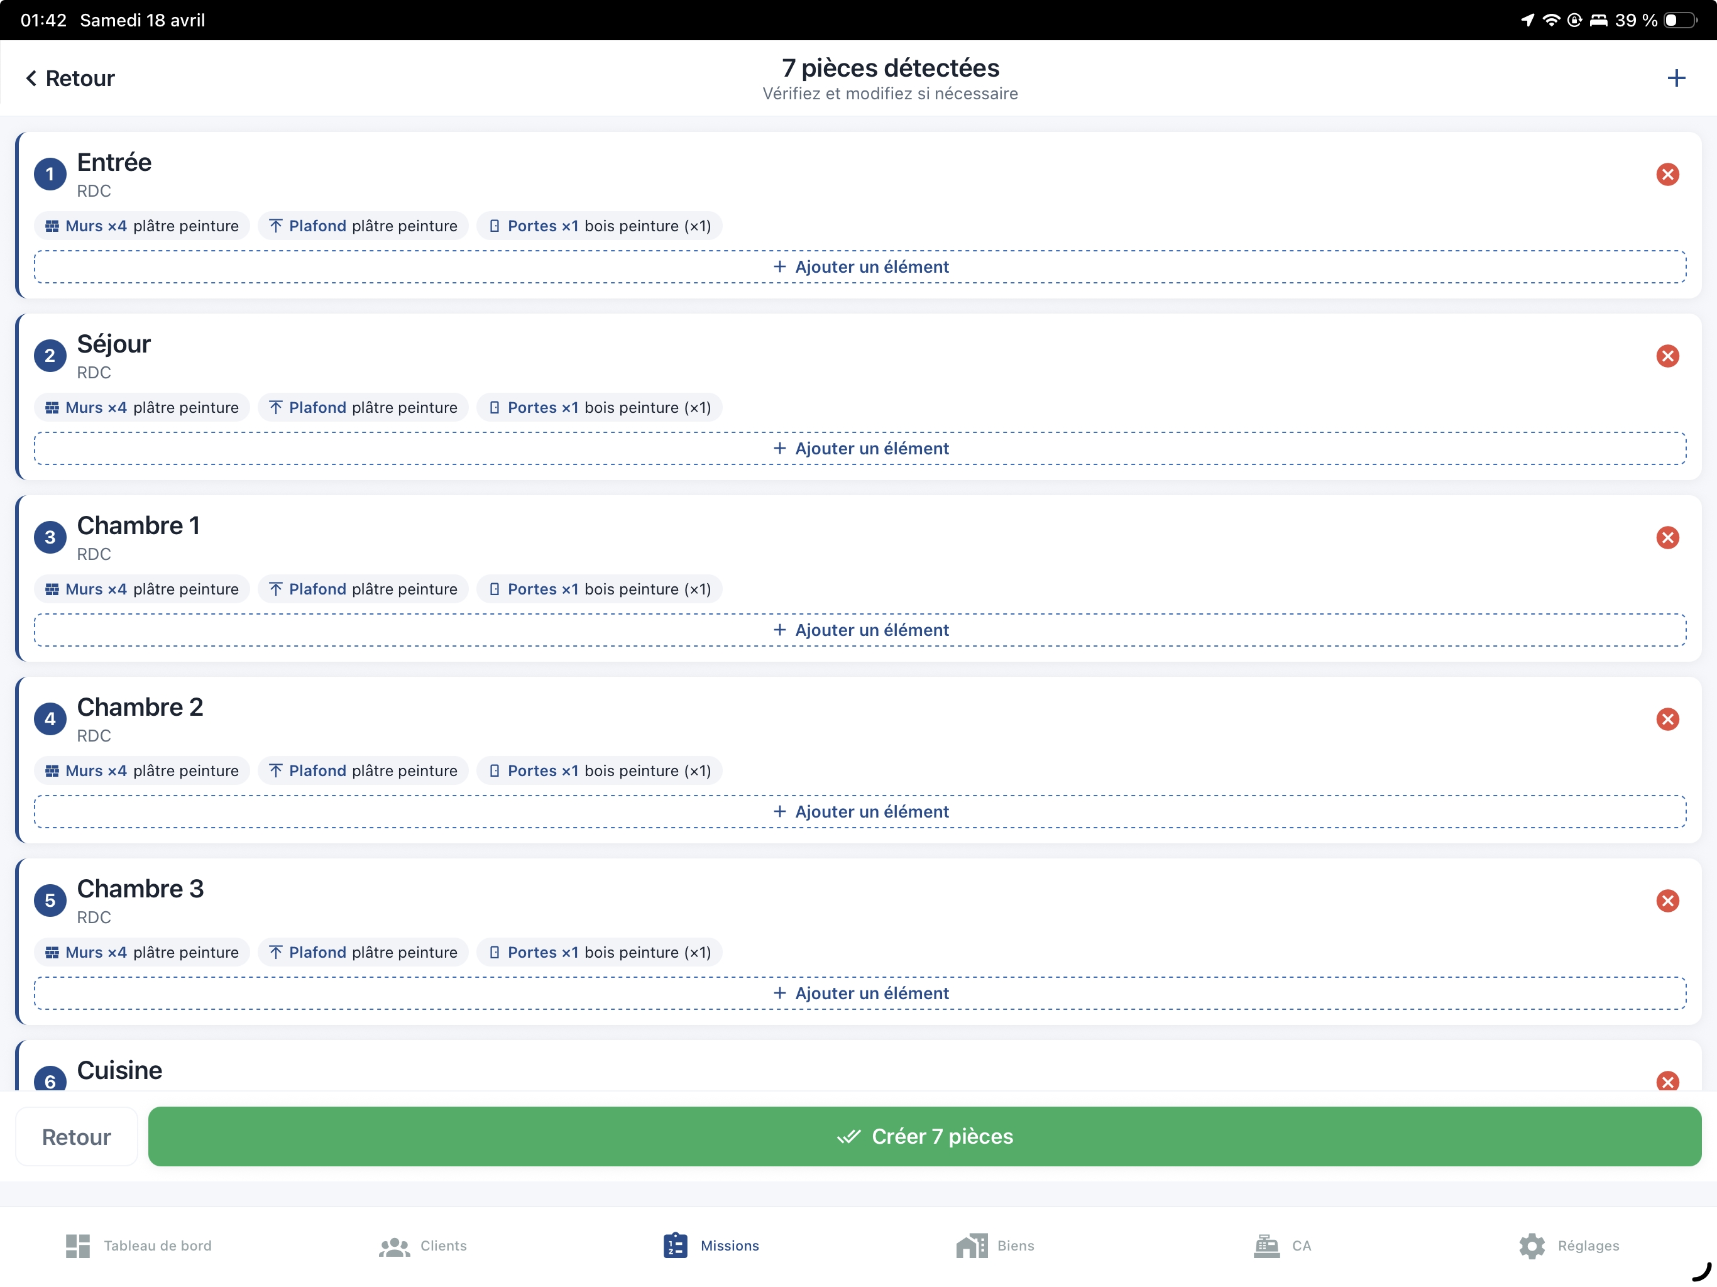Select the Biens navigation icon
Viewport: 1717px width, 1287px height.
[x=970, y=1246]
